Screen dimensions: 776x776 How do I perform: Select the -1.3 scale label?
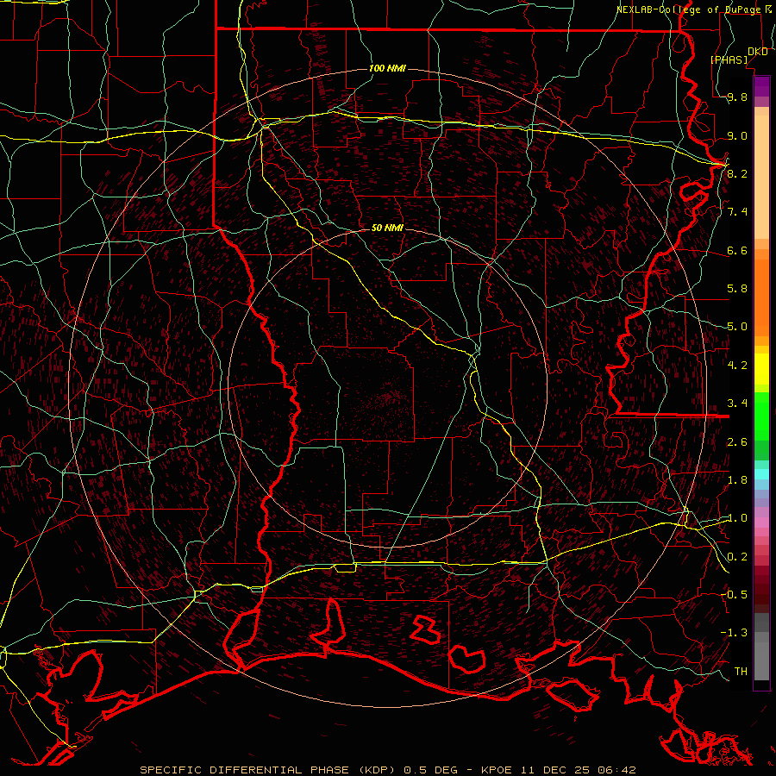pyautogui.click(x=734, y=633)
